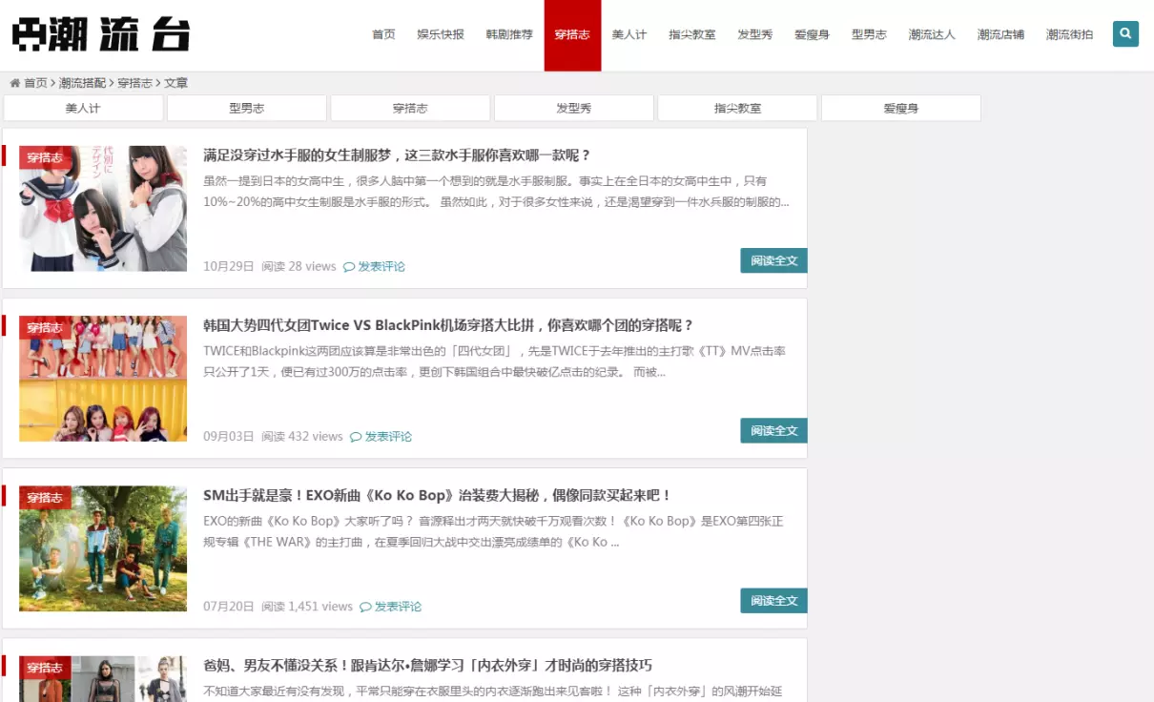Screen dimensions: 1154x702
Task: Open article title about Twice VS BlackPink机场穿搭
Action: pyautogui.click(x=448, y=325)
